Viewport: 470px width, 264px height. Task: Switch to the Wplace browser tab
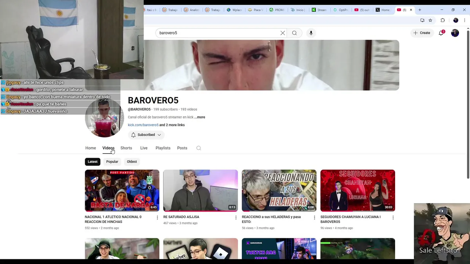(235, 10)
